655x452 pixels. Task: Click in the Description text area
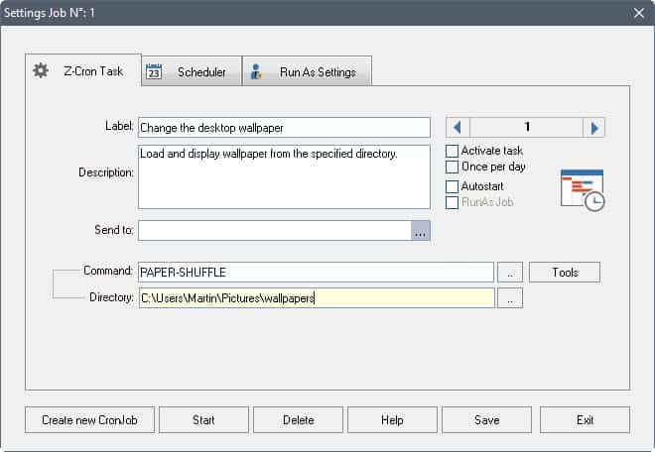pos(284,176)
